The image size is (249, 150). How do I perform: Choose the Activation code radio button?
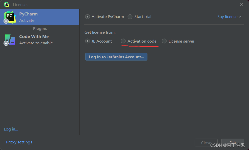(x=123, y=41)
